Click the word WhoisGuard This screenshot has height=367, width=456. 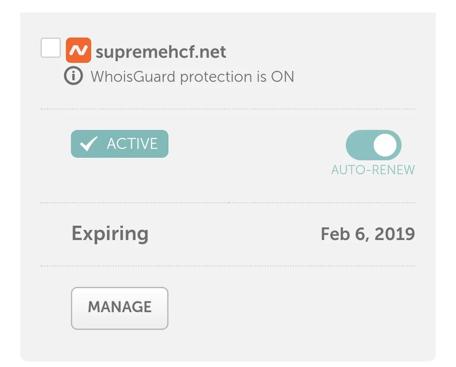(x=133, y=77)
